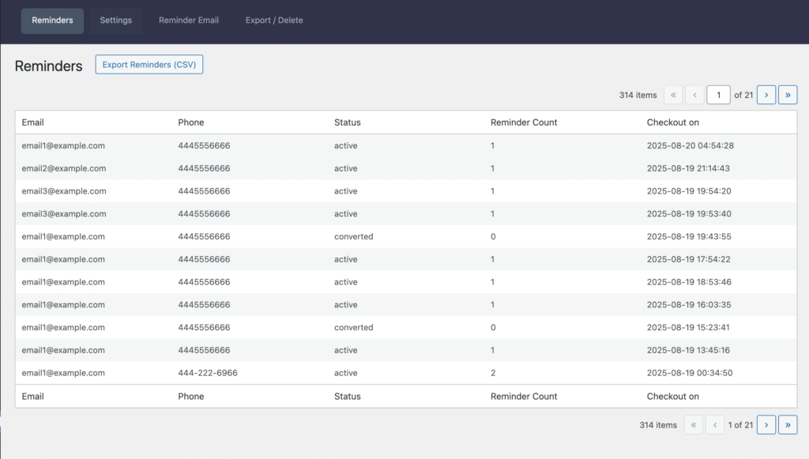Open the Reminder Email tab
809x459 pixels.
[x=189, y=21]
